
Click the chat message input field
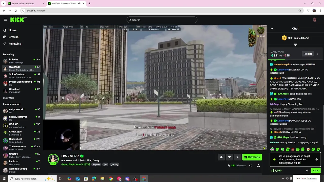tap(295, 160)
